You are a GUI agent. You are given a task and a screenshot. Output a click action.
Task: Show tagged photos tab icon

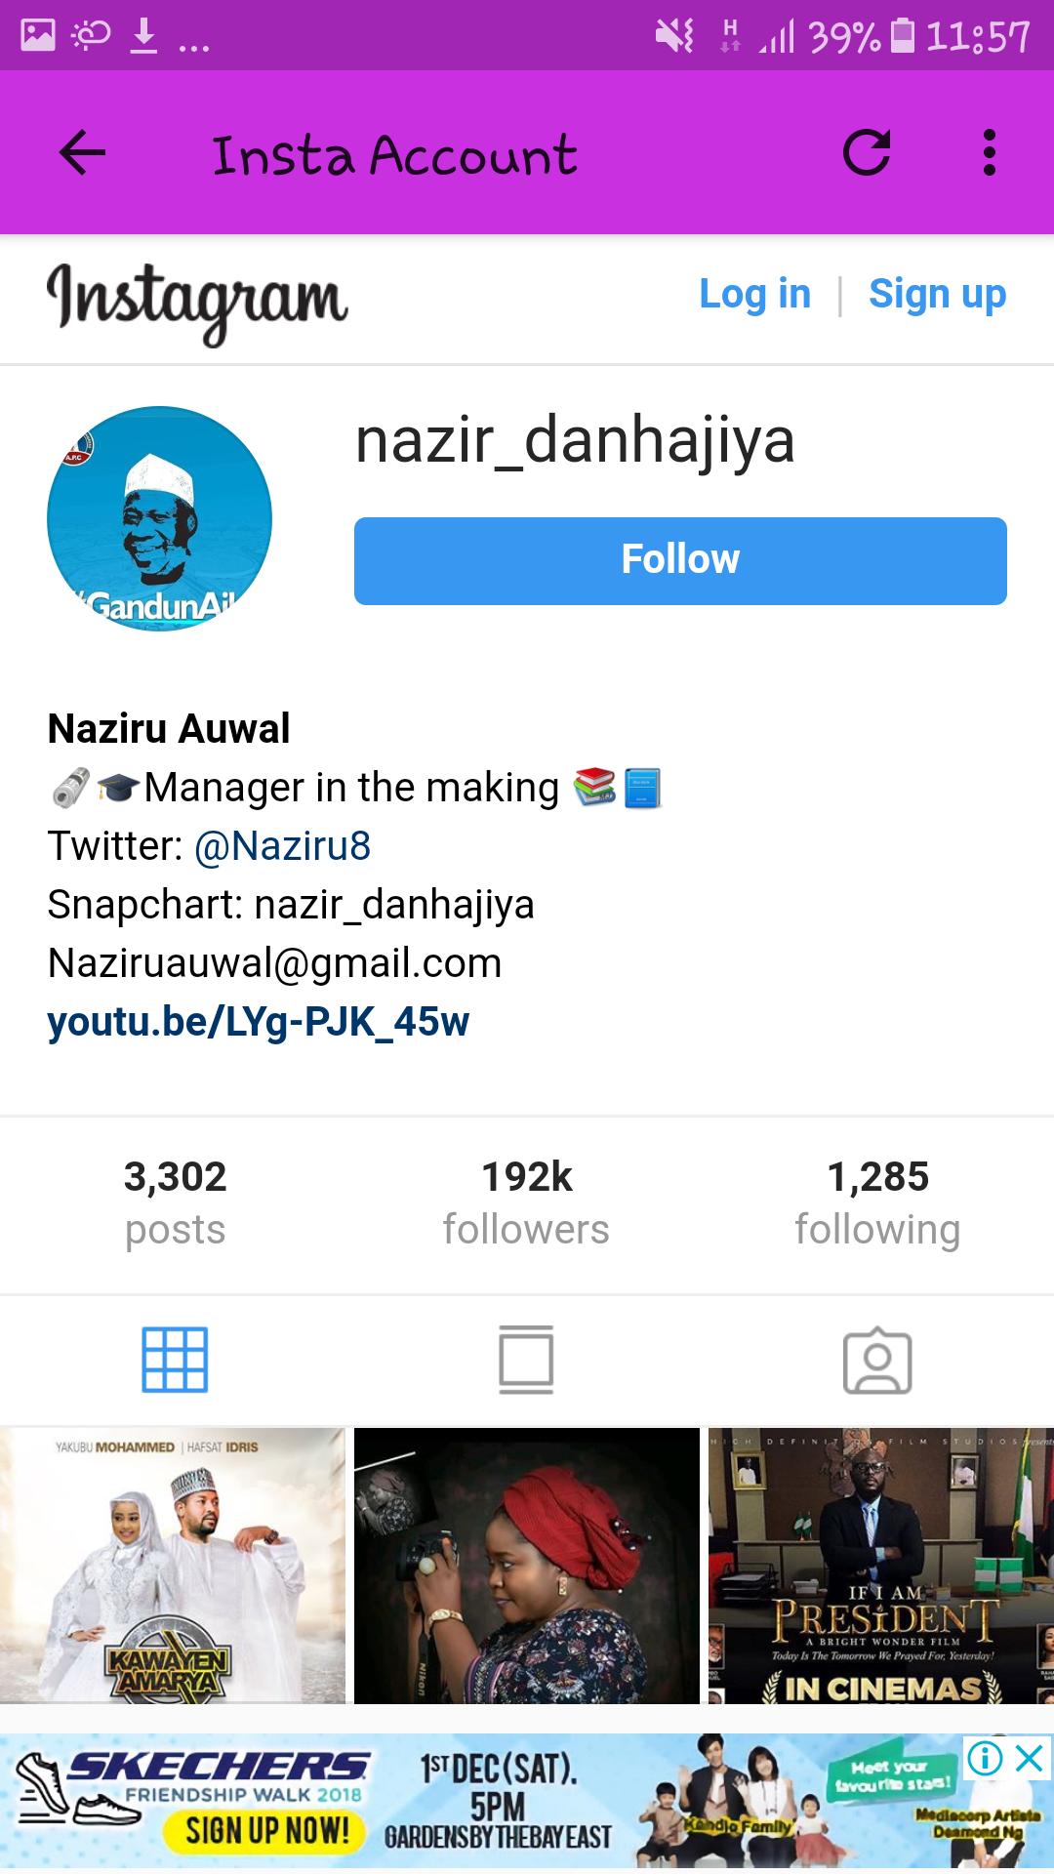[877, 1360]
